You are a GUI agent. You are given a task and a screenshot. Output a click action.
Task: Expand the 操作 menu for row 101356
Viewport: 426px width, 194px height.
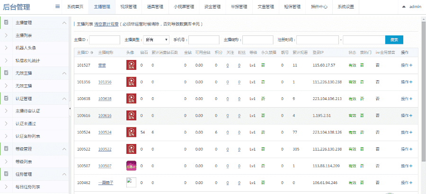pos(406,82)
